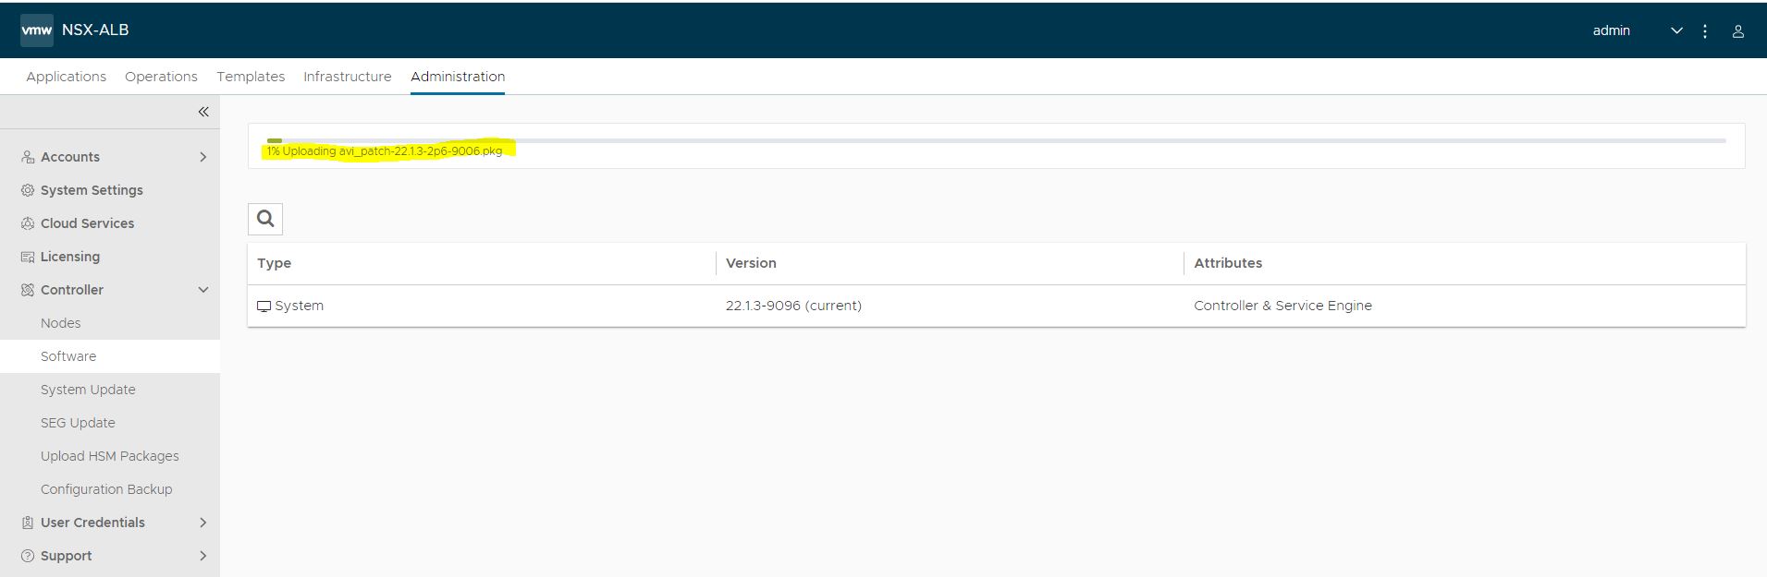The height and width of the screenshot is (577, 1767).
Task: Click the Cloud Services icon
Action: (x=28, y=223)
